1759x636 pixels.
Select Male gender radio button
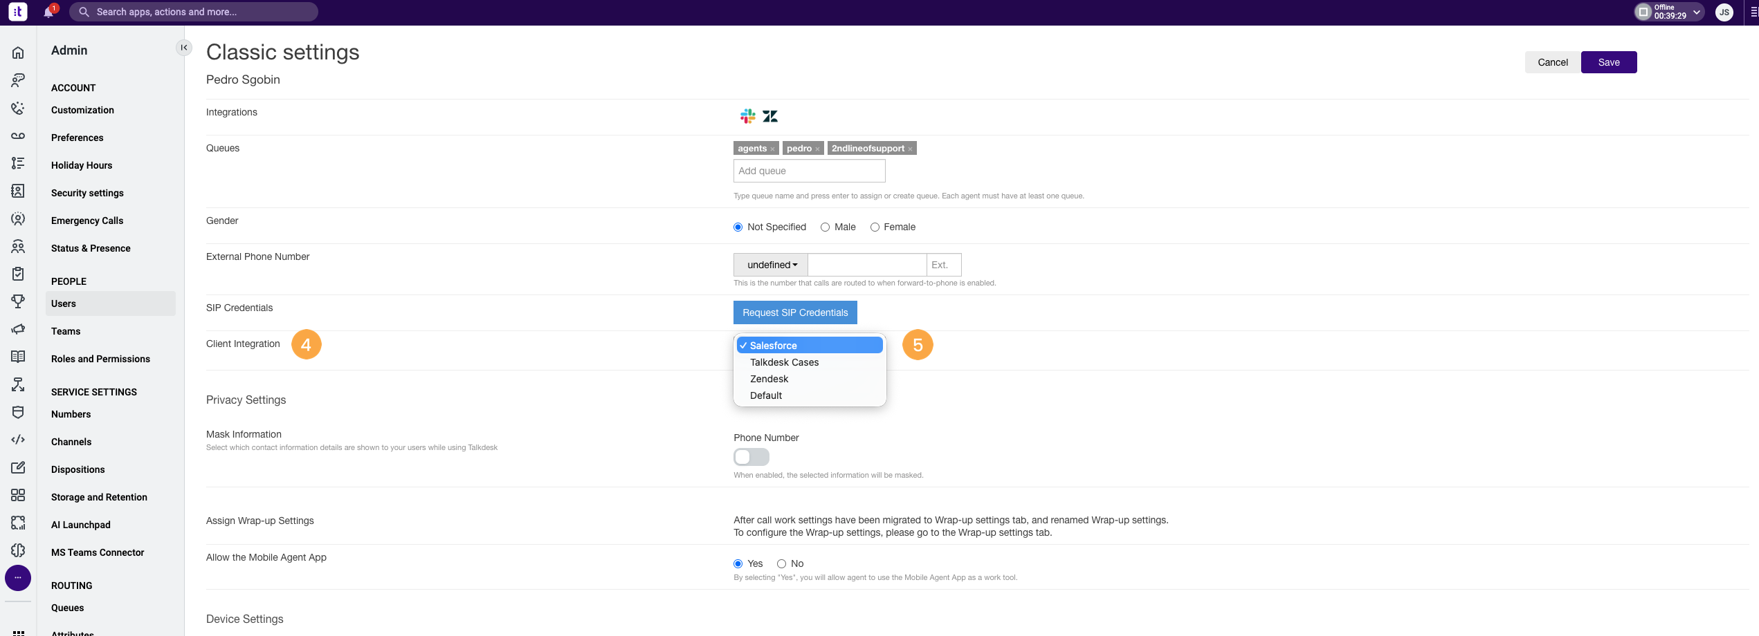pos(825,227)
